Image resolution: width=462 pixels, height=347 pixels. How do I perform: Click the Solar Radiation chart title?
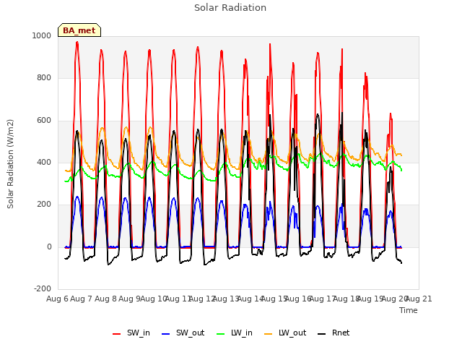[x=230, y=8]
